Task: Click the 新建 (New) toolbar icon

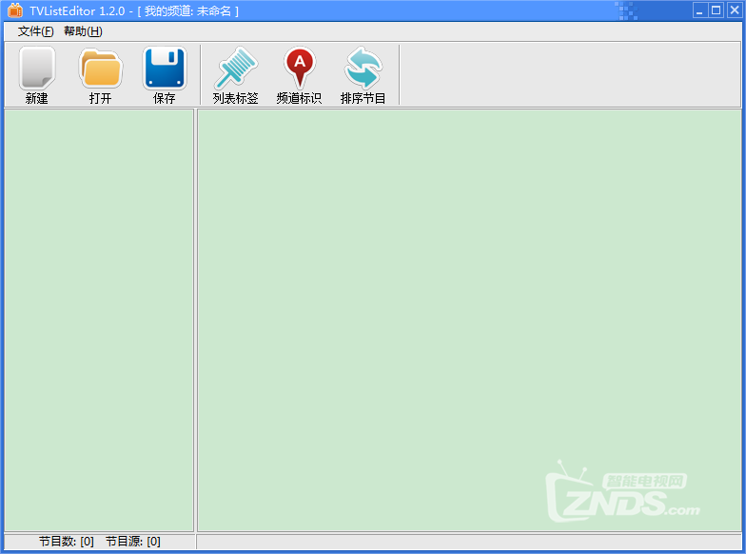Action: (x=36, y=74)
